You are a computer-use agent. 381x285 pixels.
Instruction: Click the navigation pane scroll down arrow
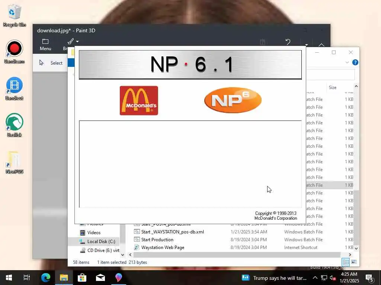[x=122, y=255]
